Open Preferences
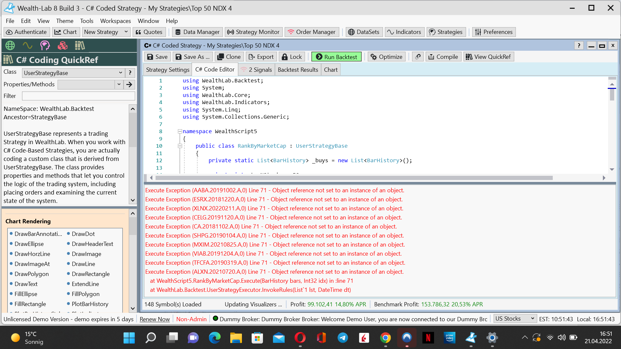The image size is (621, 349). point(494,32)
